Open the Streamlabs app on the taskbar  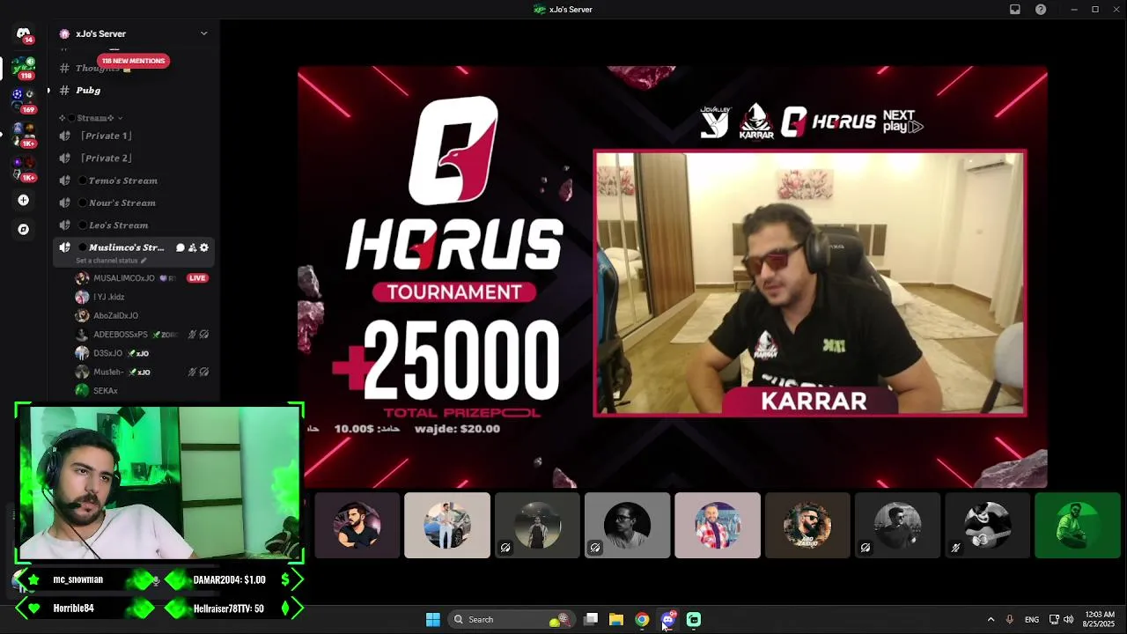tap(694, 620)
